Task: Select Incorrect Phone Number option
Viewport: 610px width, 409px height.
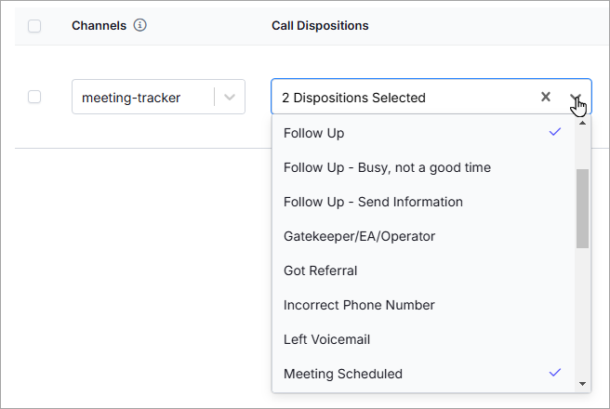Action: (423, 305)
